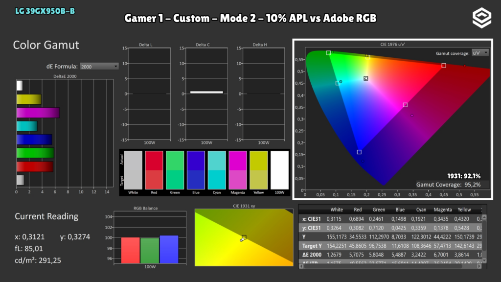Click the table scroll-down arrow
501x282 pixels.
pyautogui.click(x=484, y=260)
